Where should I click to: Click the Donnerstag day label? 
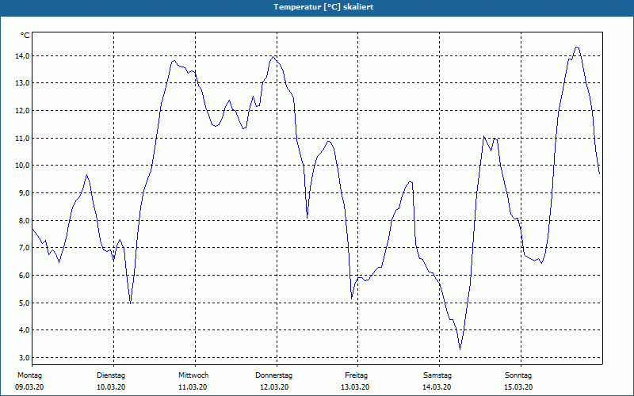coord(273,375)
